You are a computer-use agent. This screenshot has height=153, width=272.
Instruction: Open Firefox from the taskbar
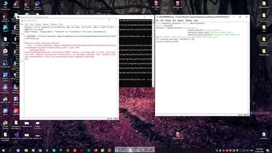(96, 150)
